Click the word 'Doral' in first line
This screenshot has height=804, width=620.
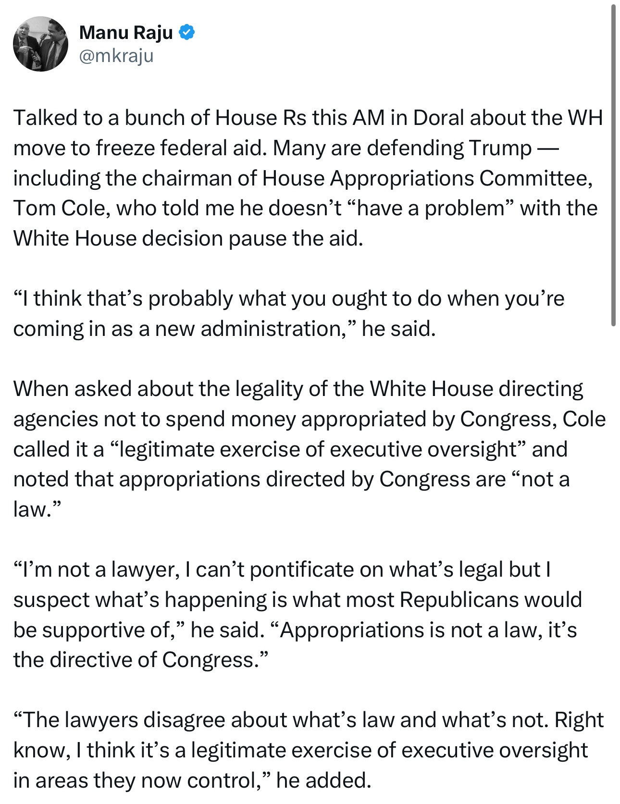438,118
